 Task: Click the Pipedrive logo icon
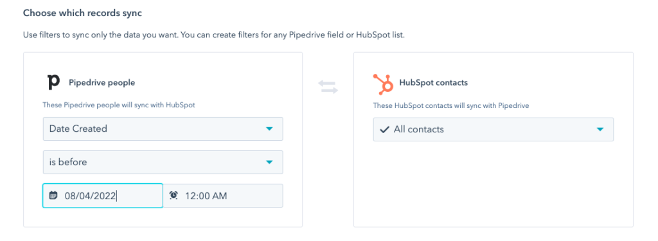point(53,82)
